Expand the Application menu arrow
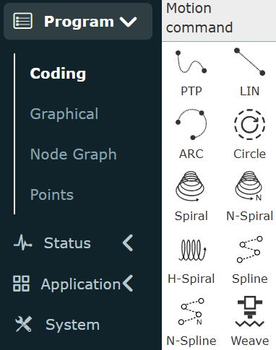Image resolution: width=276 pixels, height=350 pixels. pyautogui.click(x=128, y=284)
